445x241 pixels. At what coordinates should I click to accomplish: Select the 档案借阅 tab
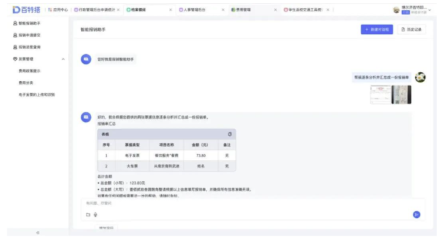(136, 10)
